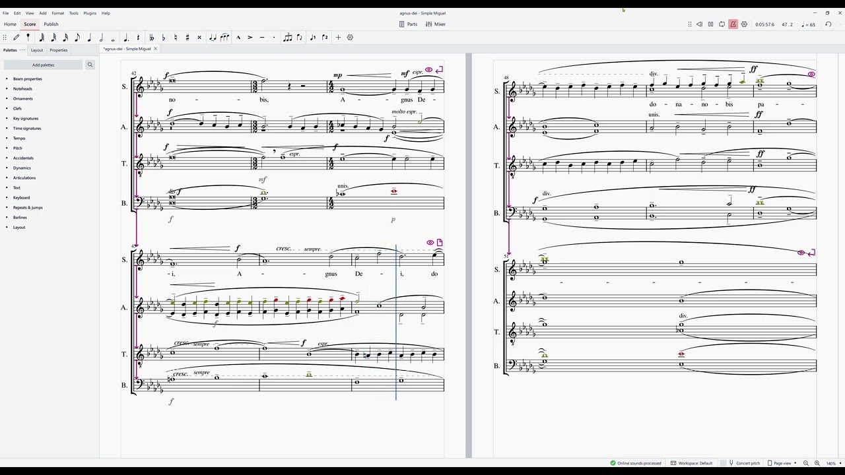Select the 16th note duration
845x475 pixels.
(65, 38)
